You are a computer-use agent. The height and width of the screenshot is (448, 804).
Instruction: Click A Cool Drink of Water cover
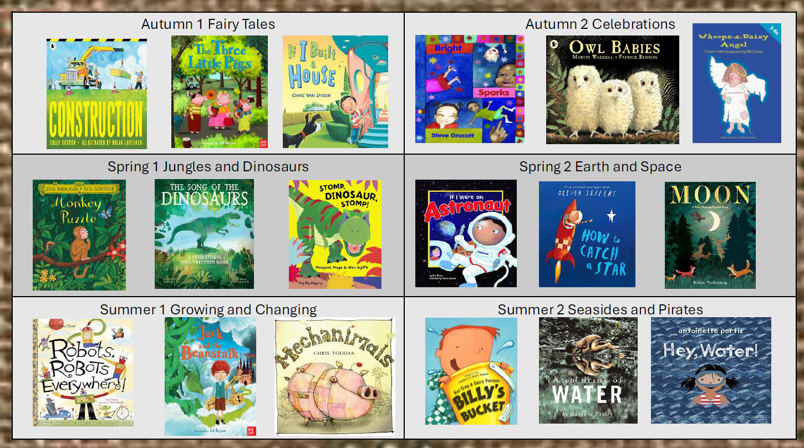(x=588, y=370)
